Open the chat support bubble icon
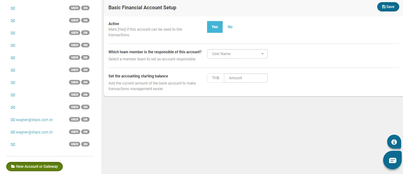This screenshot has height=174, width=403. coord(392,160)
